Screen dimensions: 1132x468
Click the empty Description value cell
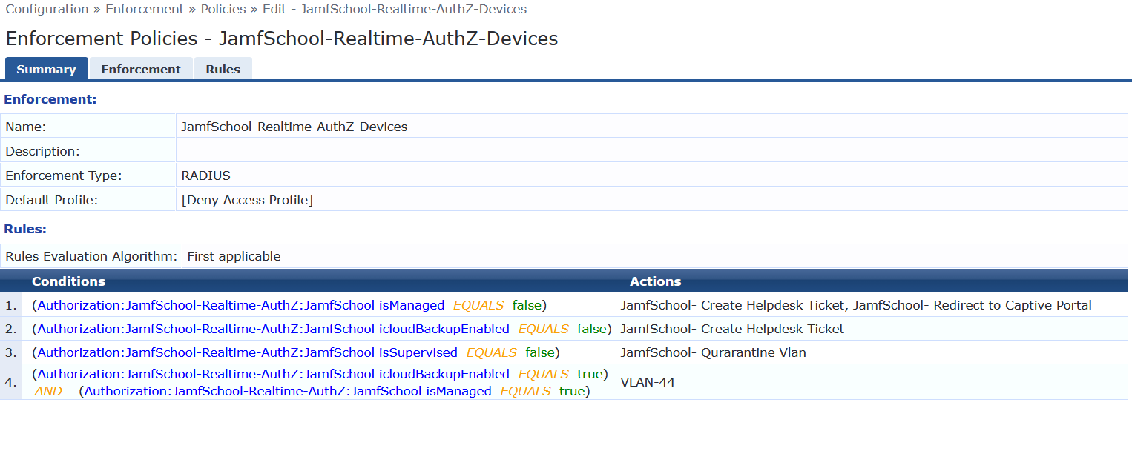tap(652, 151)
